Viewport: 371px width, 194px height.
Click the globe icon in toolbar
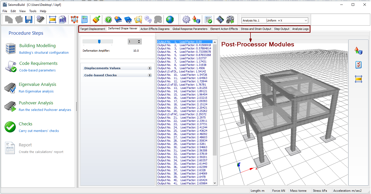(x=170, y=20)
